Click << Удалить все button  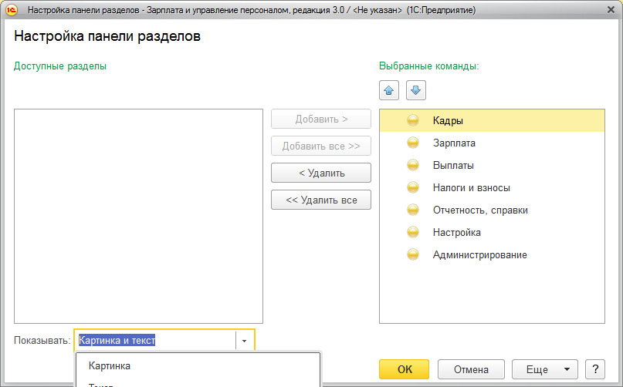coord(321,200)
